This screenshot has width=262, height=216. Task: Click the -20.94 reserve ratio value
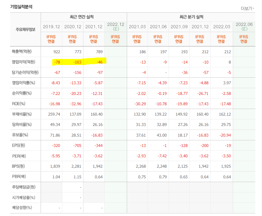tap(225, 135)
